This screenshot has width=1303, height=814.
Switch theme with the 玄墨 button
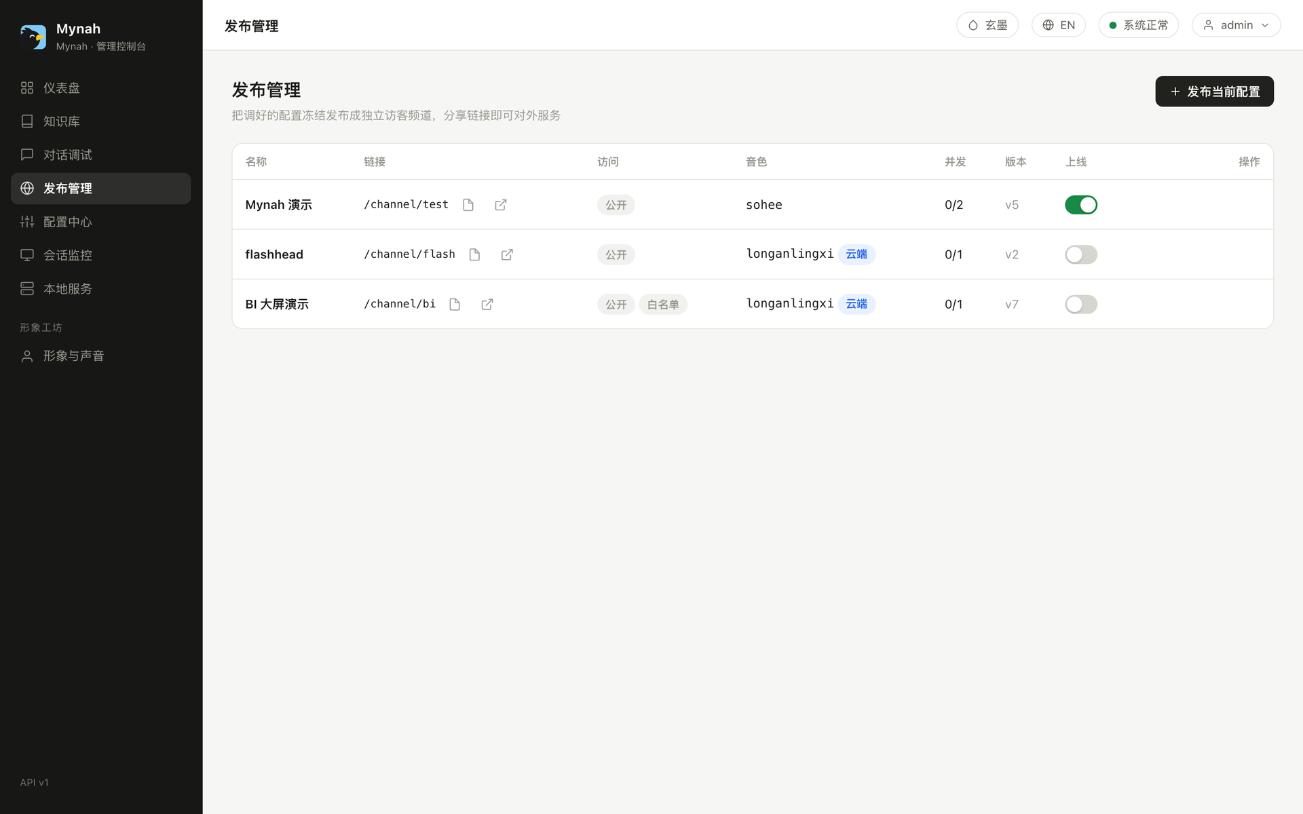tap(987, 25)
